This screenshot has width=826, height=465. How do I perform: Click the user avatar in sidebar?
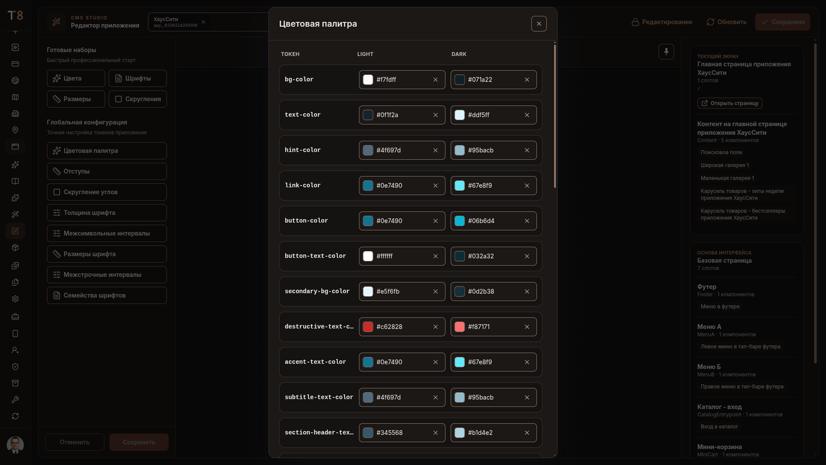(15, 445)
